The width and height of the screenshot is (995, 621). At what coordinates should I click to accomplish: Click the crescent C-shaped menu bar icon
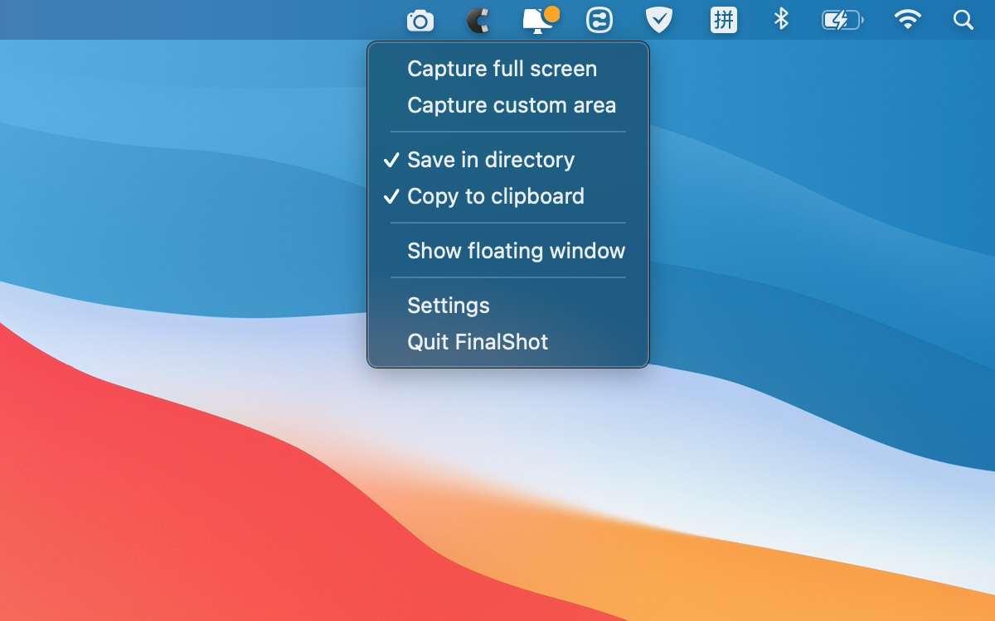[x=478, y=21]
